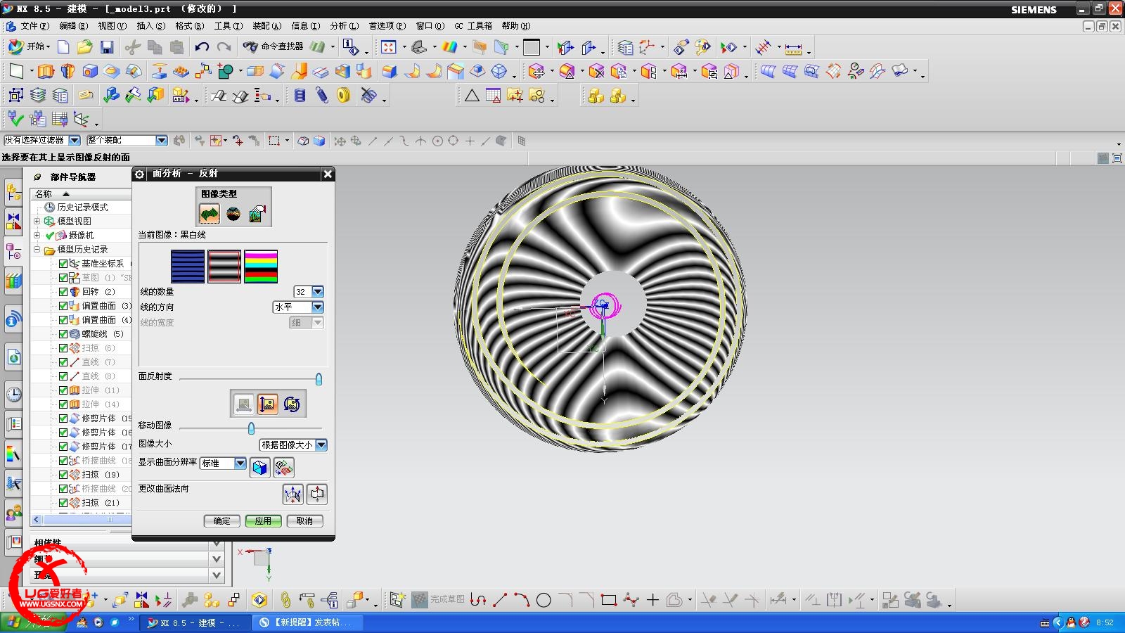Toggle the 螺旋线 (5) checkbox
1125x633 pixels.
(63, 333)
